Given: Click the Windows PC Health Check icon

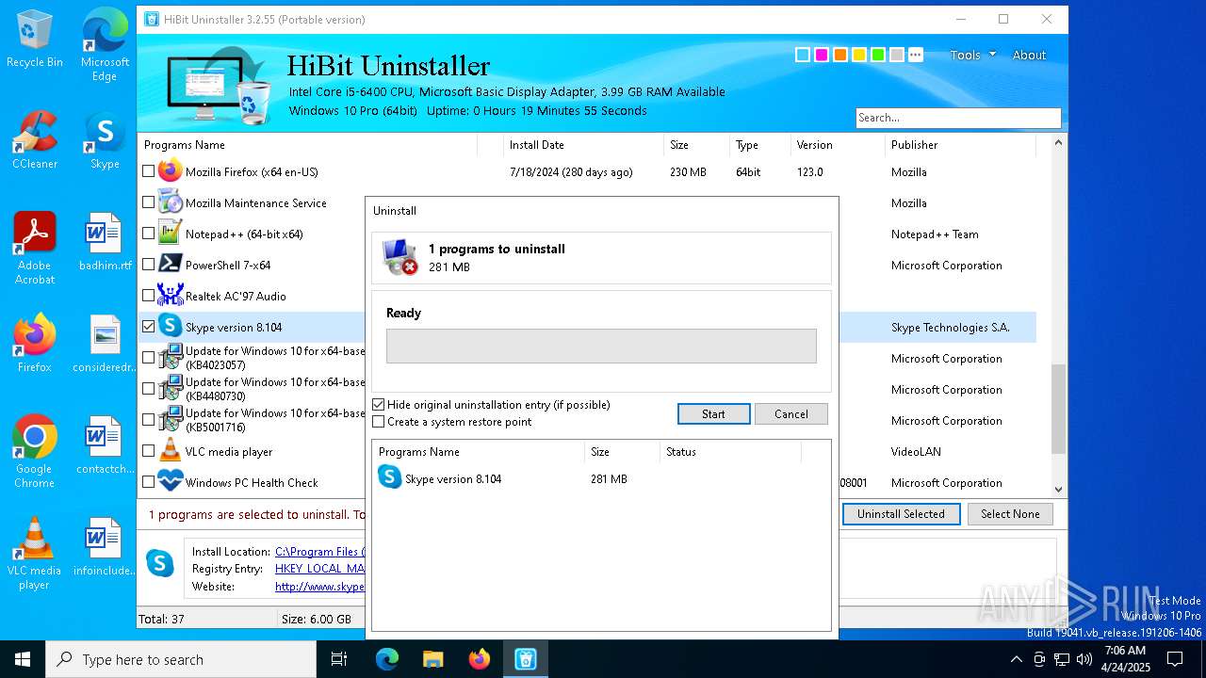Looking at the screenshot, I should [x=170, y=482].
